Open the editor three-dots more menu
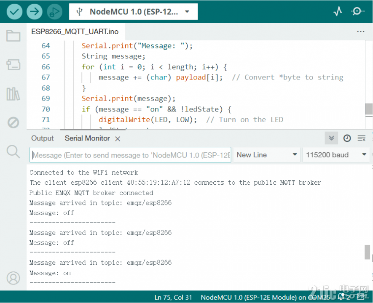 361,31
